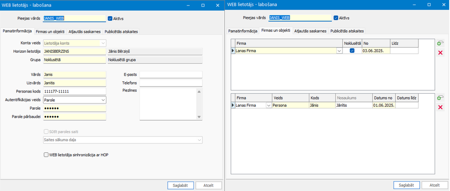Open Publicētās atskaites tab in the Firma grids window
The image size is (450, 191).
[347, 31]
